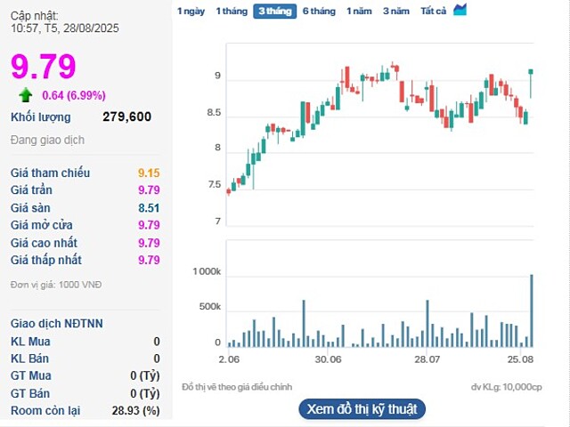
Task: Click the current price 9.79 in magenta
Action: [x=43, y=67]
